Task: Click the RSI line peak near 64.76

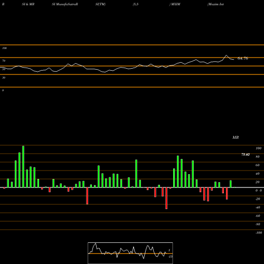Action: coord(227,55)
